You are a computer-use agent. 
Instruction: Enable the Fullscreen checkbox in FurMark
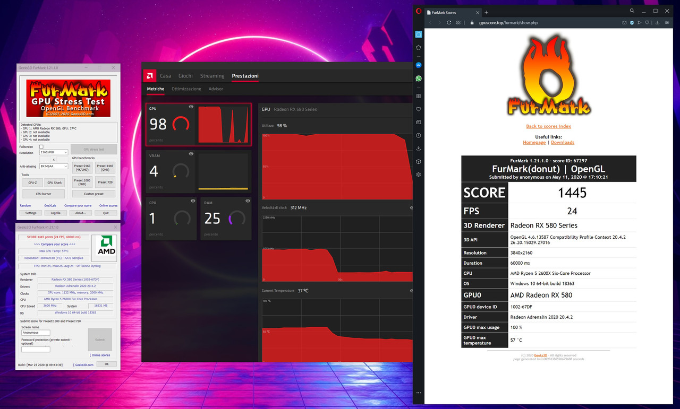click(x=41, y=147)
